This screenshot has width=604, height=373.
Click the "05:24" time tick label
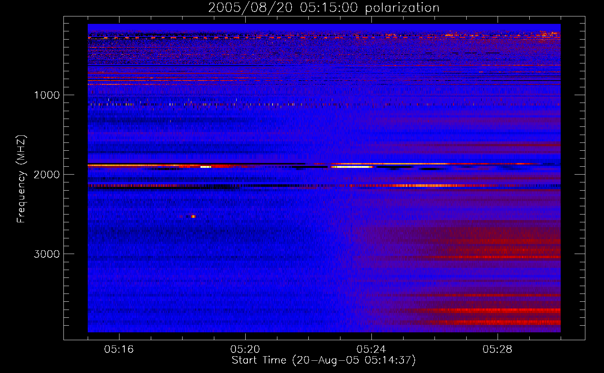(x=371, y=350)
